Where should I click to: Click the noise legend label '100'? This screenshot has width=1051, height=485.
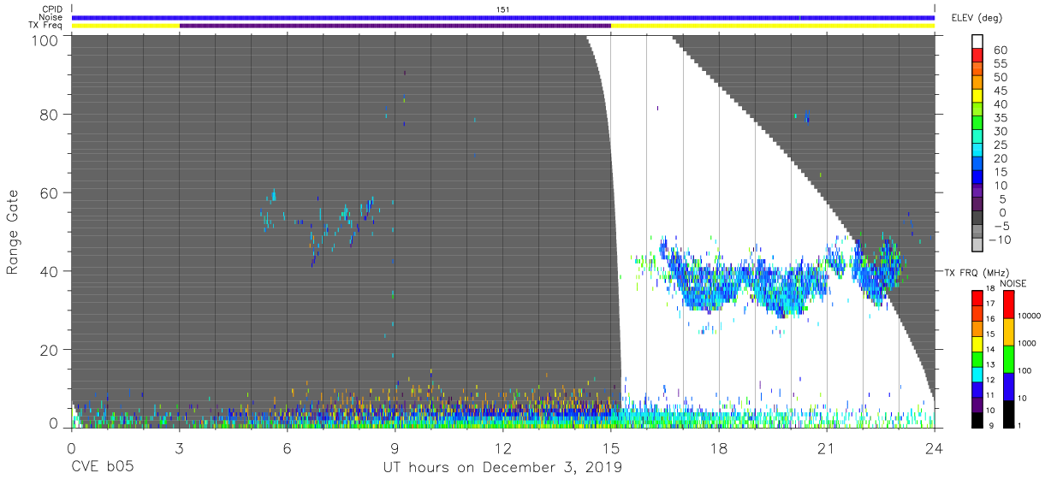tap(1025, 371)
